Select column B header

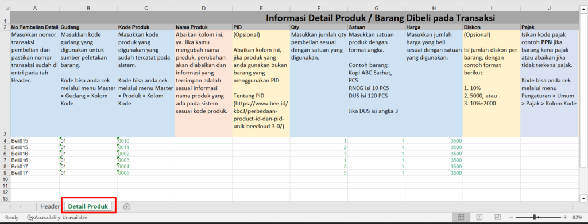(88, 8)
